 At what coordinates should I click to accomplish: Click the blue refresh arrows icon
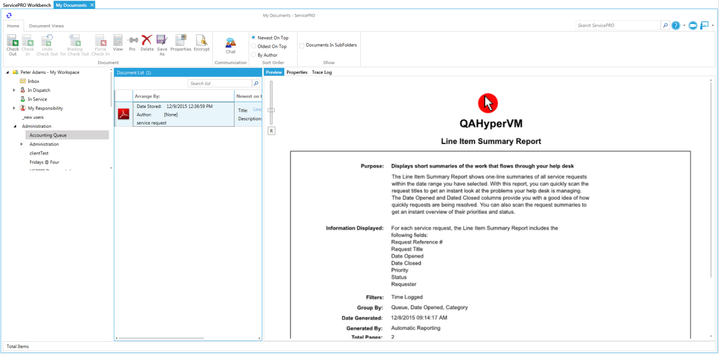point(9,16)
